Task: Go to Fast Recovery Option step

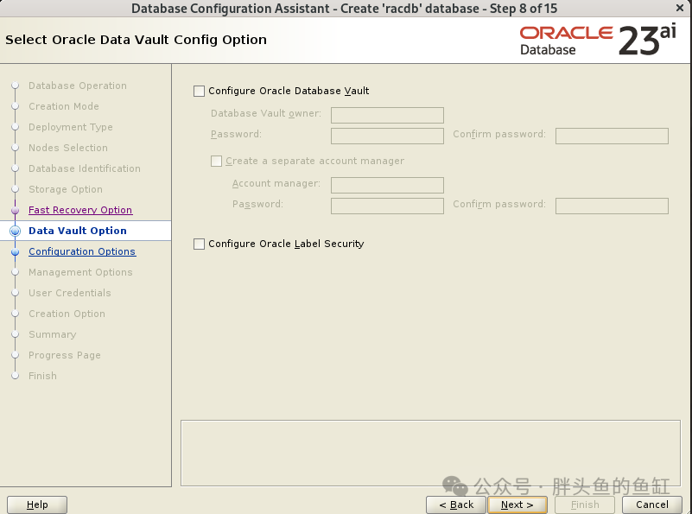Action: (x=80, y=210)
